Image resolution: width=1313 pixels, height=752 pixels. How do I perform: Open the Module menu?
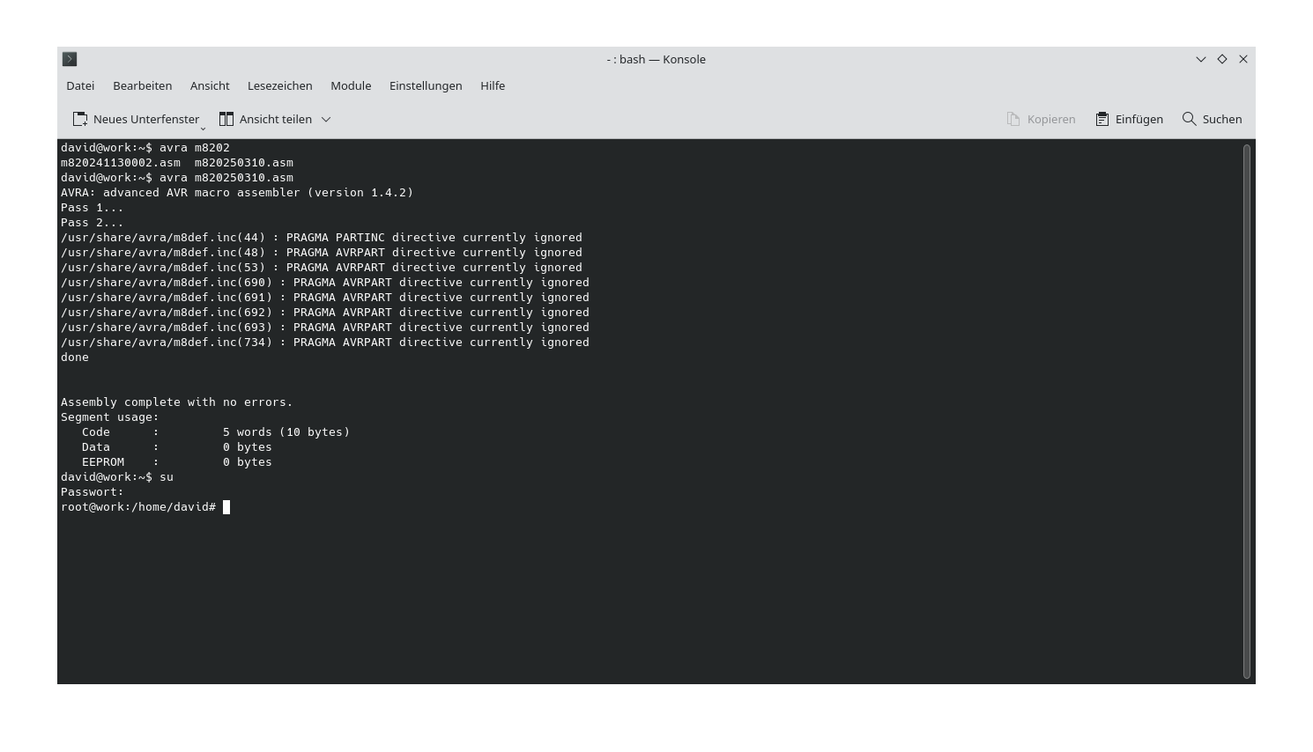[x=350, y=85]
